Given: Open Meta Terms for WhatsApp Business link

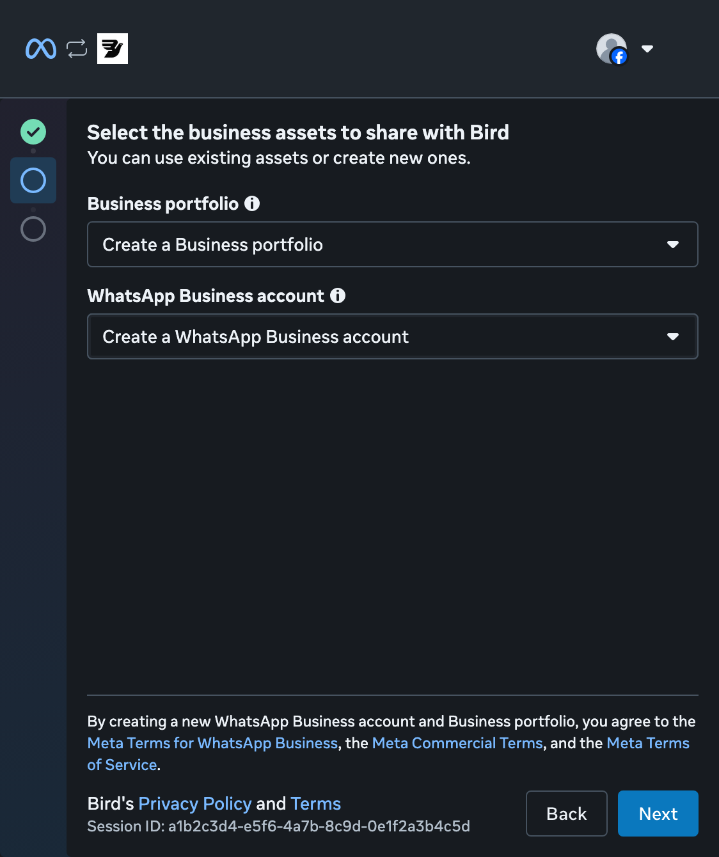Looking at the screenshot, I should point(212,743).
